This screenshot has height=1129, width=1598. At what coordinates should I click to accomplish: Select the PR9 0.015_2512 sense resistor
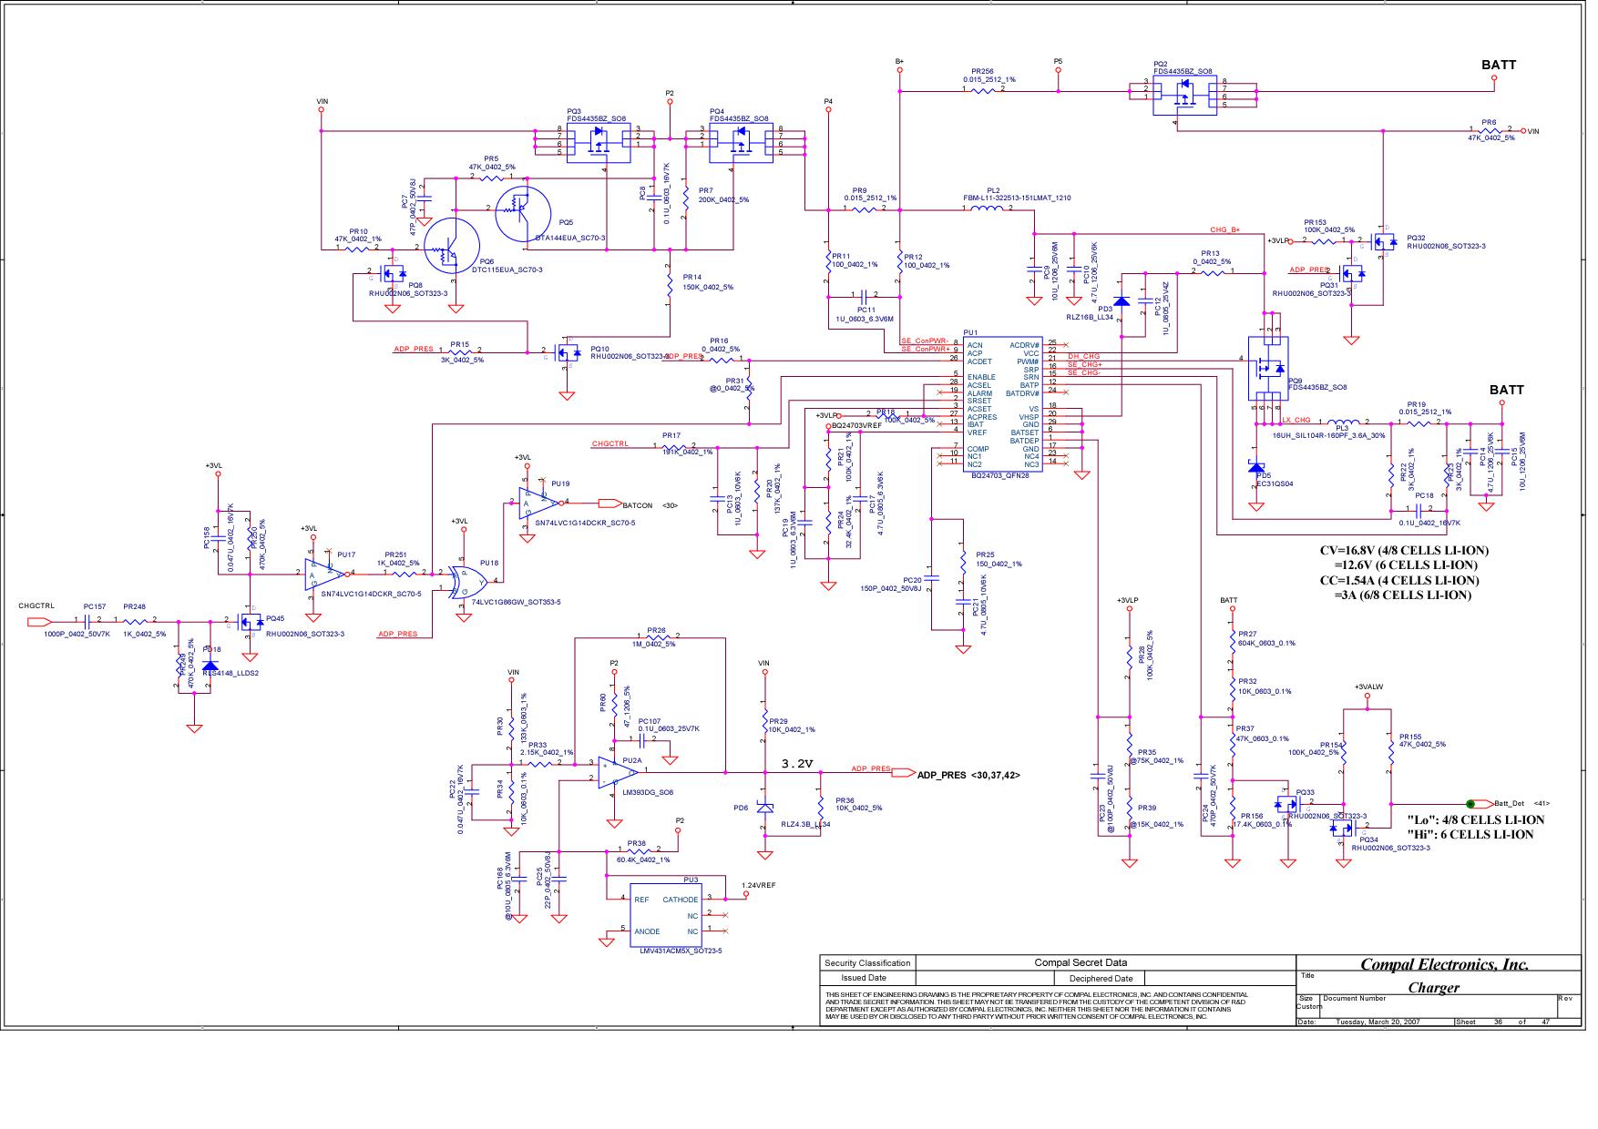864,210
